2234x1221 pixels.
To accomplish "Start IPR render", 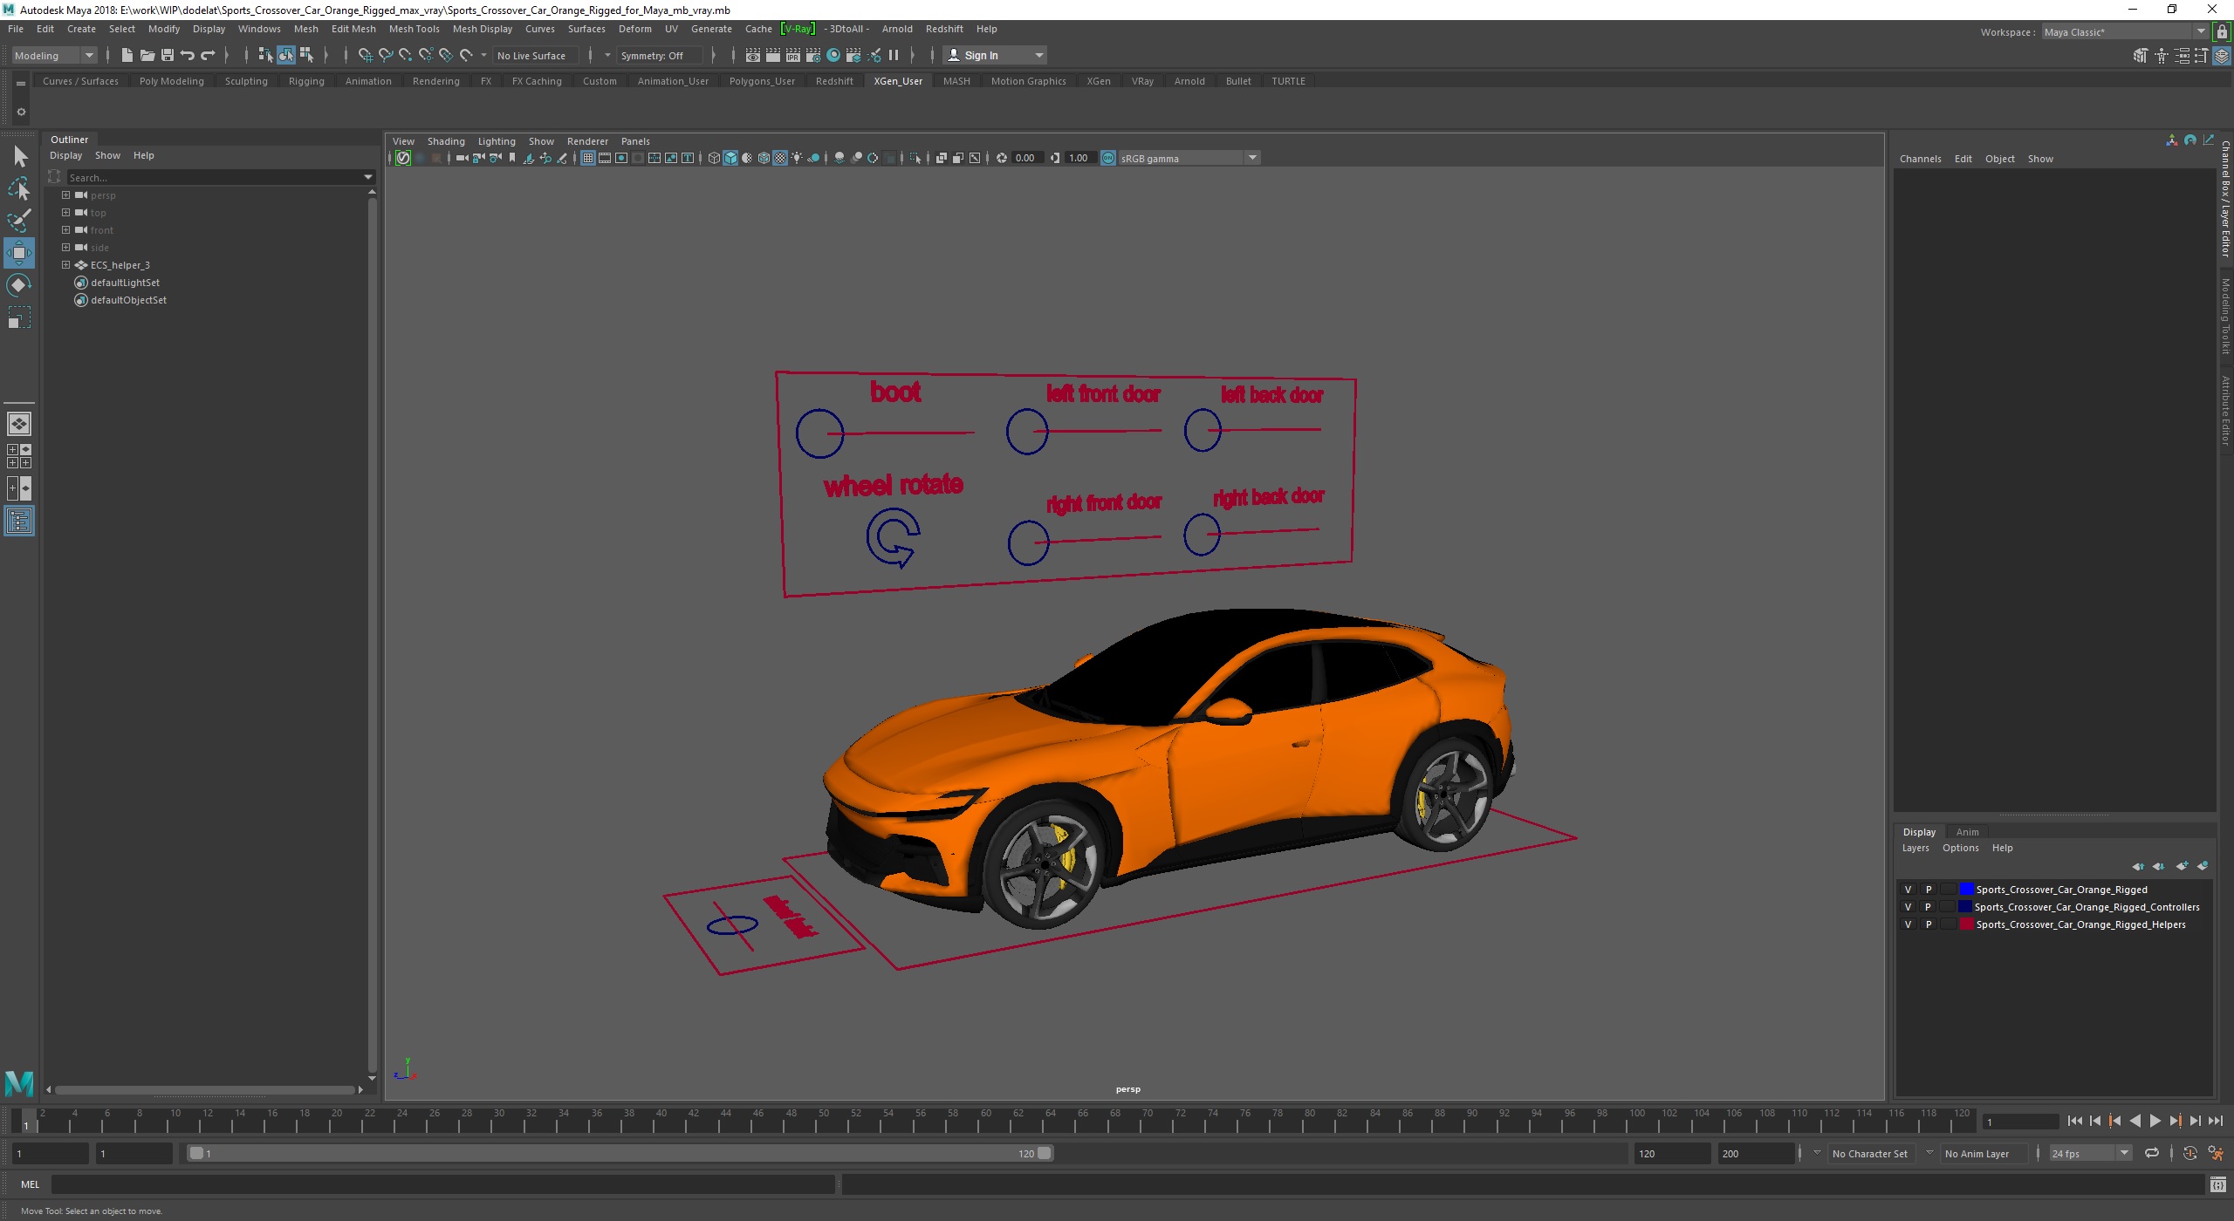I will click(x=793, y=56).
